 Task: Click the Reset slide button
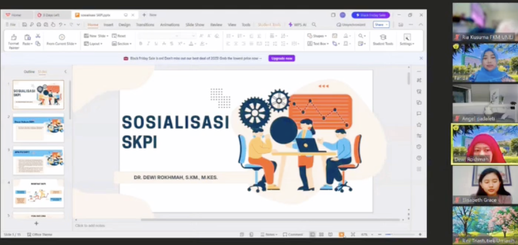coord(118,36)
